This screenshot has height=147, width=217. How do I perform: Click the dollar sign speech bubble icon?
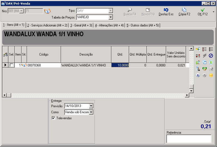pos(198,75)
